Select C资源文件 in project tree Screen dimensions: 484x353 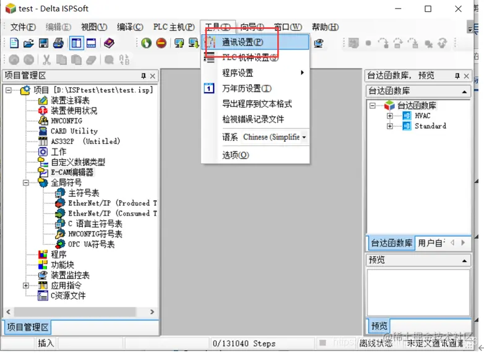68,296
